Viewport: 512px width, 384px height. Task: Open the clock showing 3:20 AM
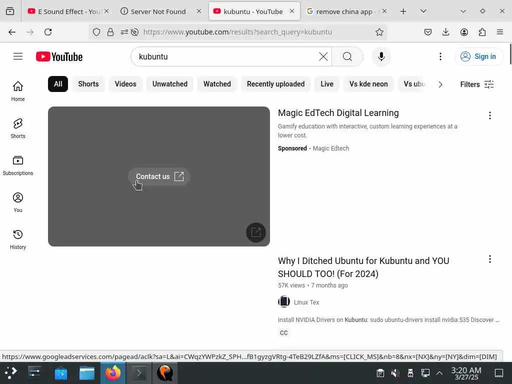point(466,373)
